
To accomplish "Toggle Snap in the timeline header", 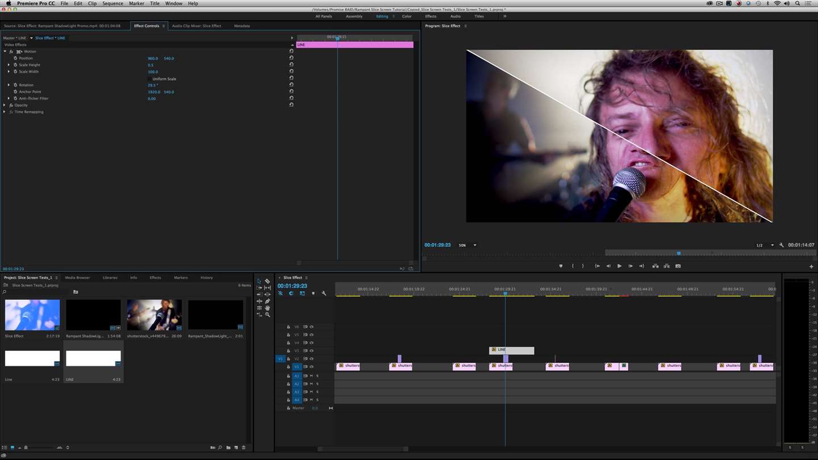I will (291, 294).
